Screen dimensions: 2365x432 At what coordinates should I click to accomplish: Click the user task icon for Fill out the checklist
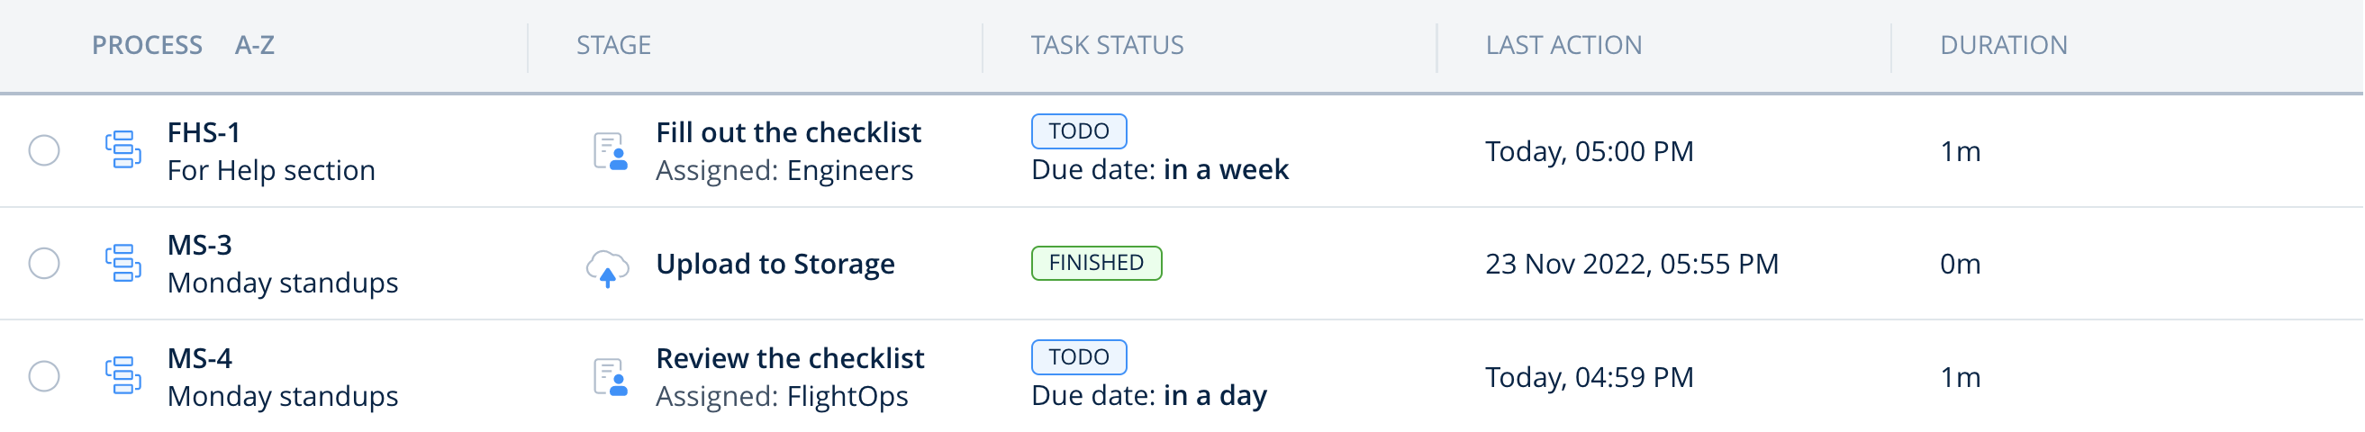point(610,151)
